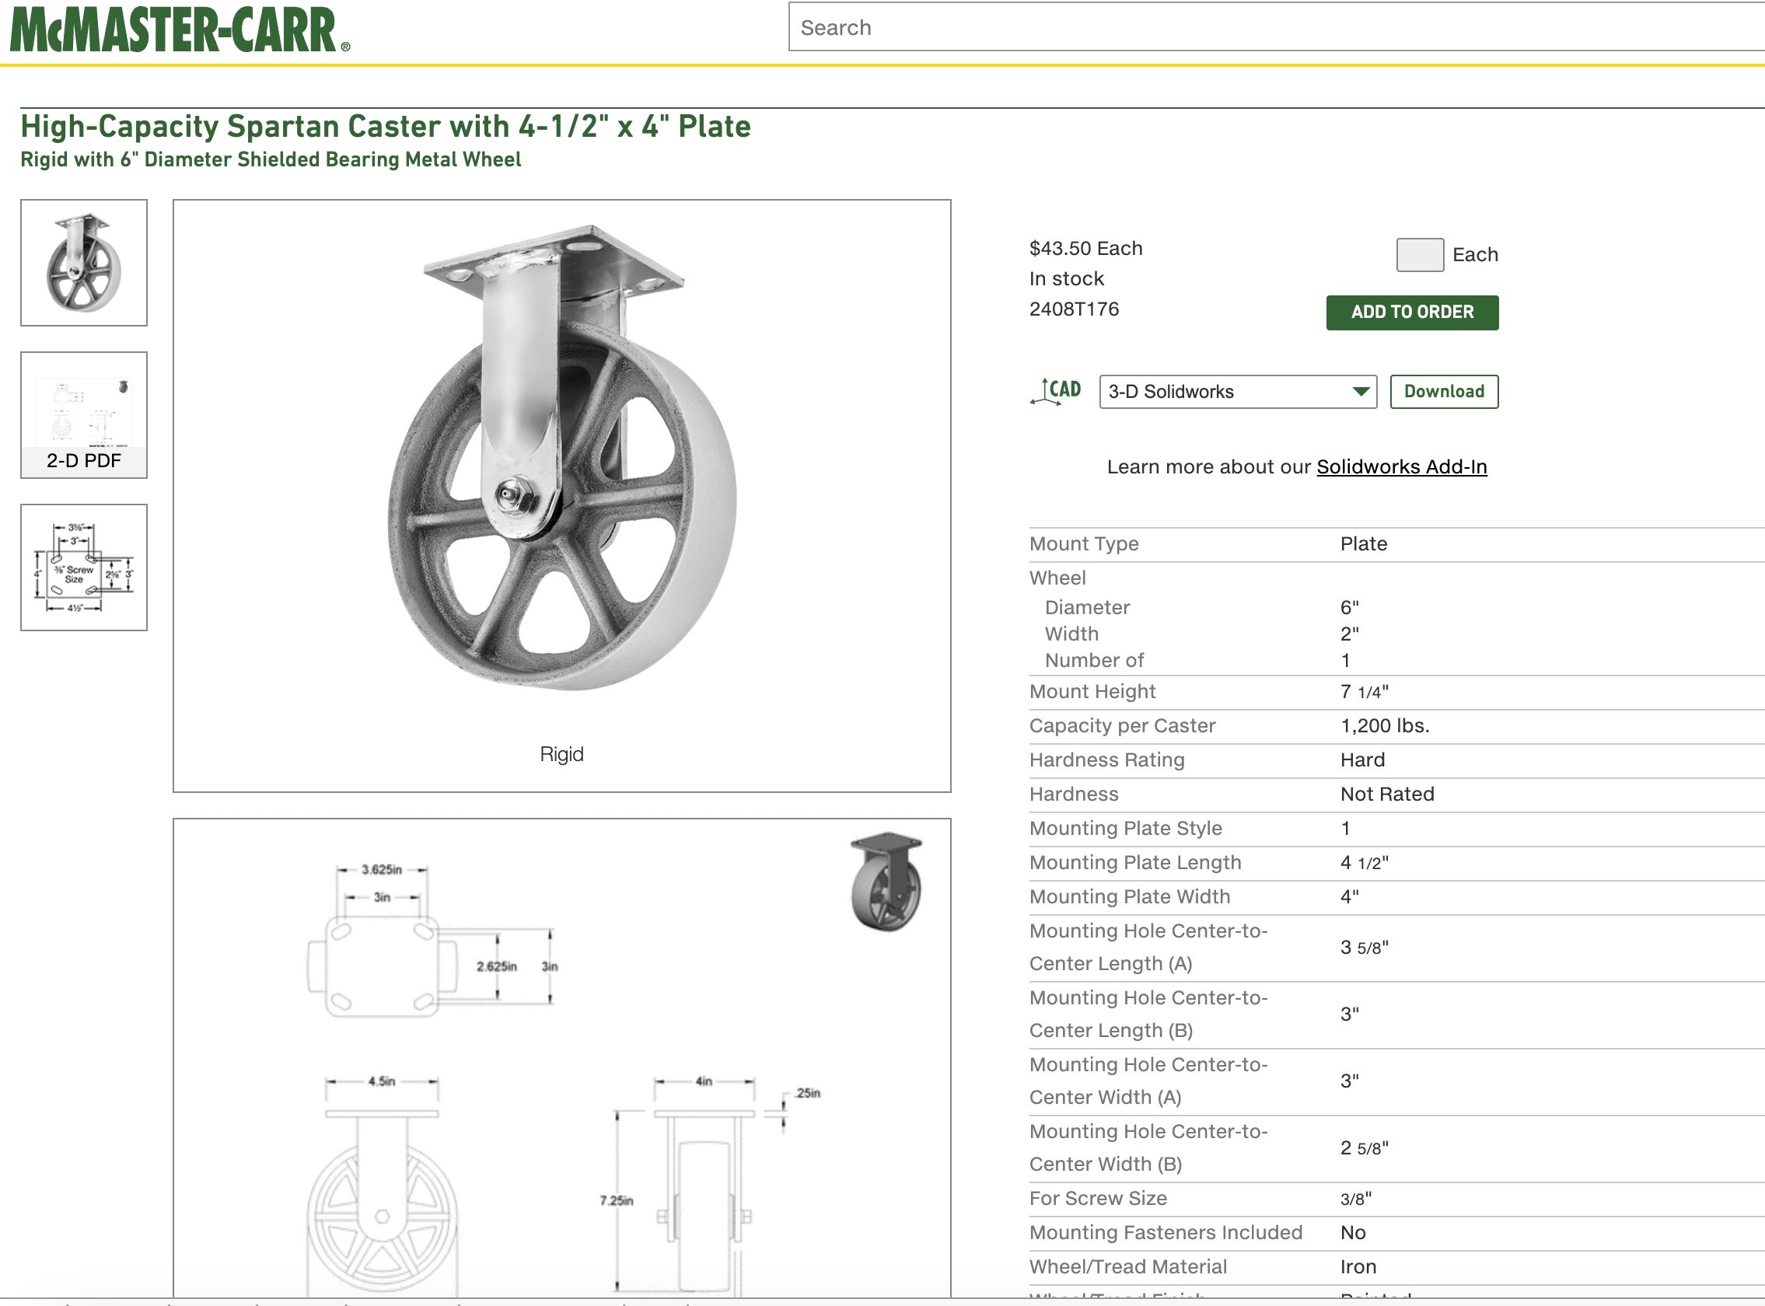Click the CAD dropdown arrow triangle

pyautogui.click(x=1360, y=392)
